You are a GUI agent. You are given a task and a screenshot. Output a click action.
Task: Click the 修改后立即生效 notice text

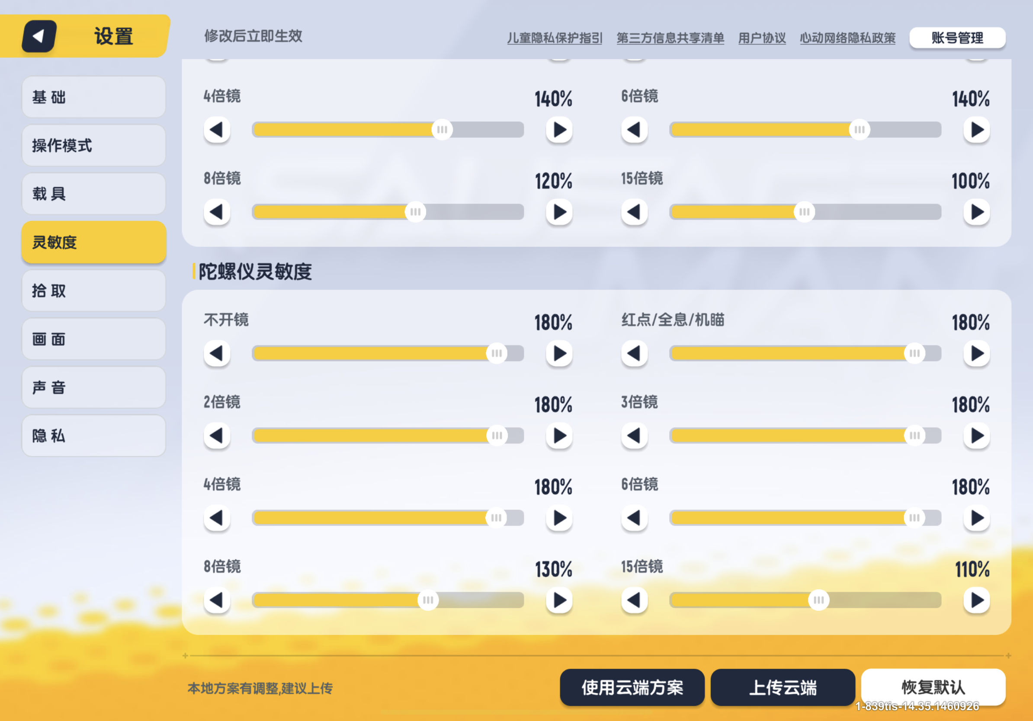pyautogui.click(x=253, y=36)
